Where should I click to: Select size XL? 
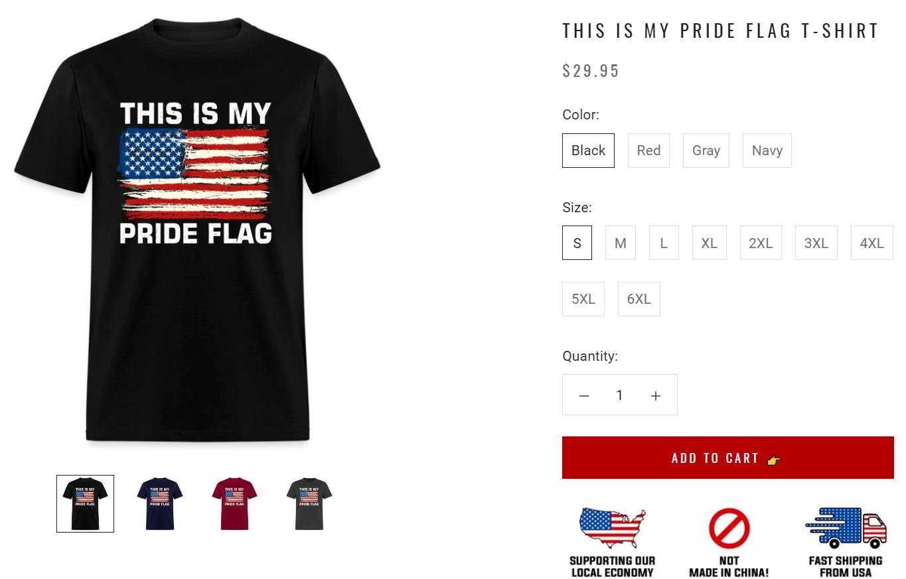[x=710, y=243]
